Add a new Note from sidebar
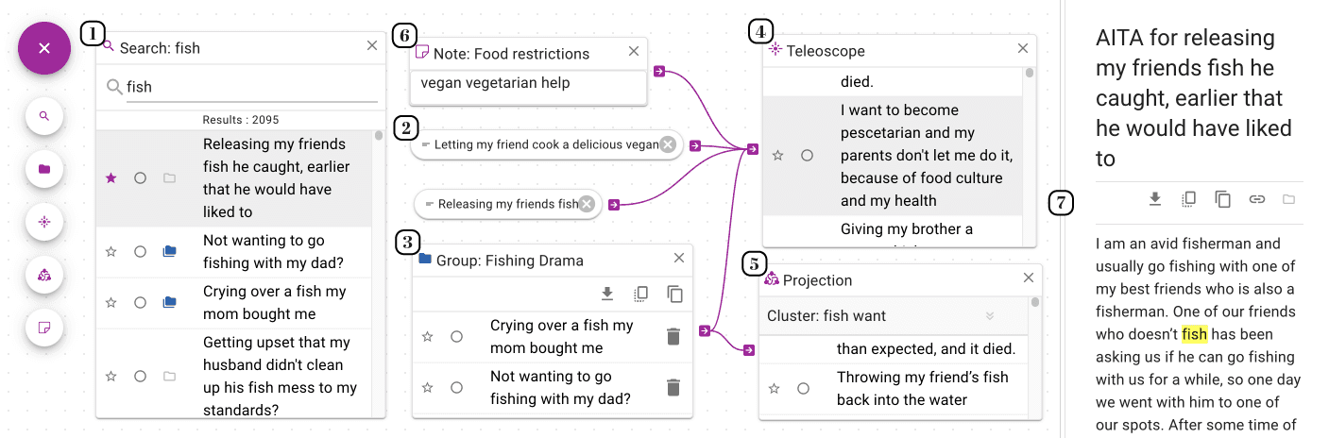The image size is (1329, 438). click(44, 328)
